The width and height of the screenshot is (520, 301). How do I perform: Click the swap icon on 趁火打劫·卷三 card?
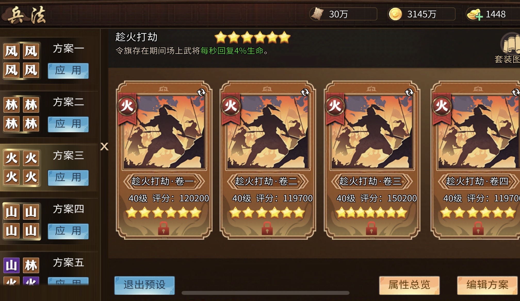[x=409, y=92]
